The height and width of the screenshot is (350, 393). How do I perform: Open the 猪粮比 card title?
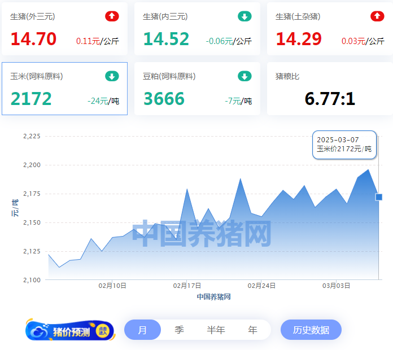tap(287, 76)
